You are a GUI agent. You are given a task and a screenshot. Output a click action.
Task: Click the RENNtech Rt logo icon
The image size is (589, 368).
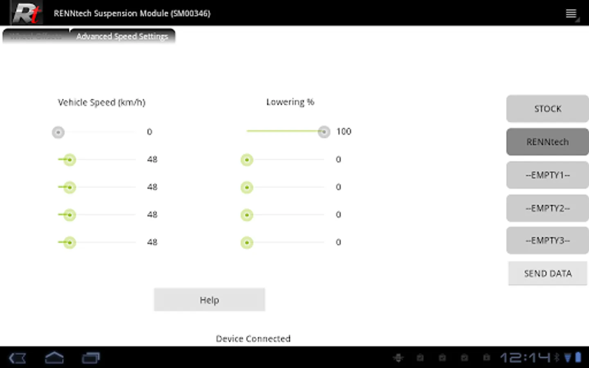(27, 13)
